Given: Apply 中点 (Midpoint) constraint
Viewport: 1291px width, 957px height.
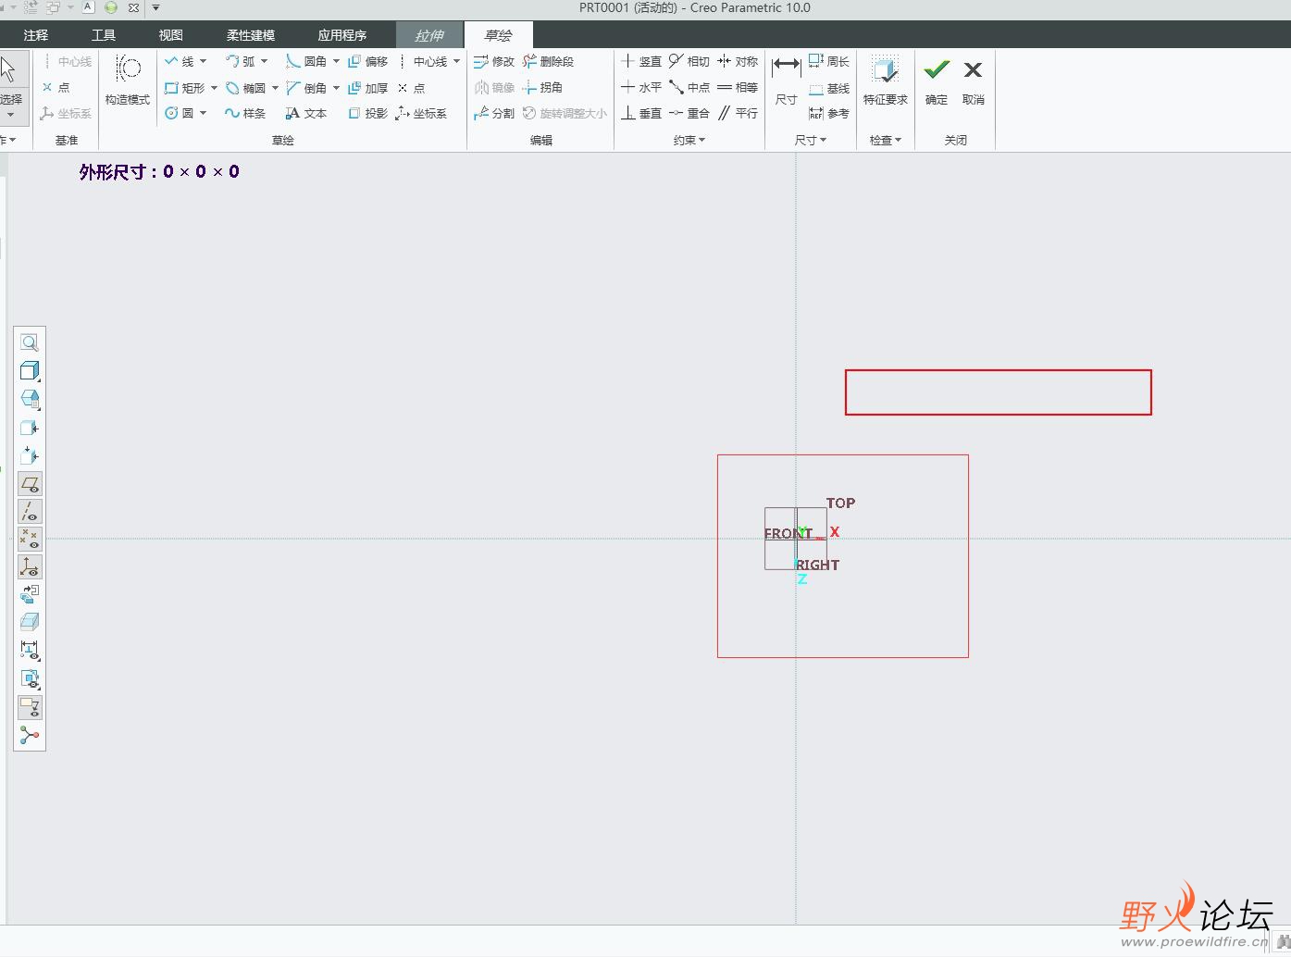Looking at the screenshot, I should 689,87.
